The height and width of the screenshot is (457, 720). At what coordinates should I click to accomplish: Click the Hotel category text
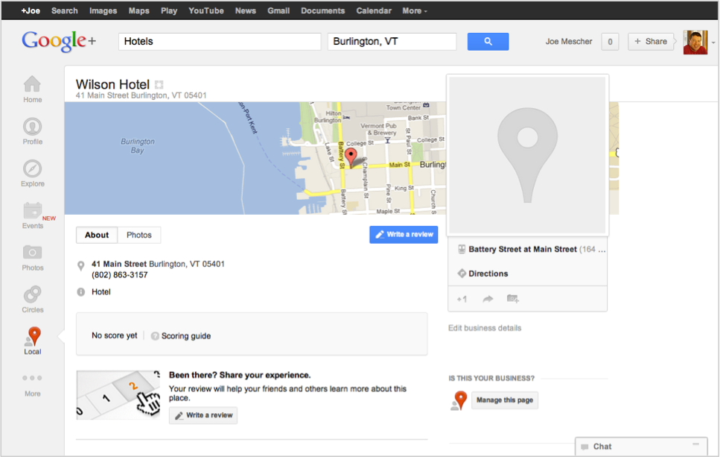(101, 292)
